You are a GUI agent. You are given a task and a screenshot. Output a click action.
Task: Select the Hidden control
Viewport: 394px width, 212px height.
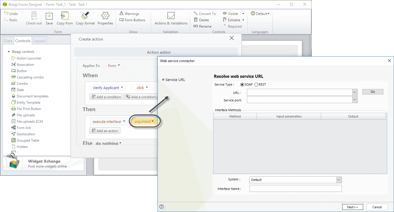click(20, 147)
